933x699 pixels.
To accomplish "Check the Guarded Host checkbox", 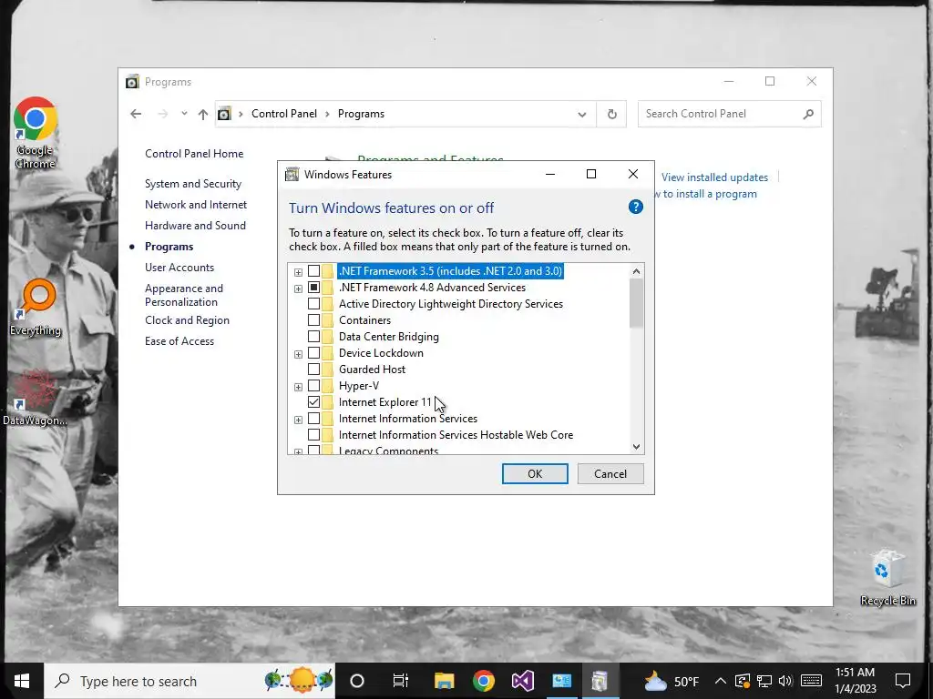I will tap(313, 370).
